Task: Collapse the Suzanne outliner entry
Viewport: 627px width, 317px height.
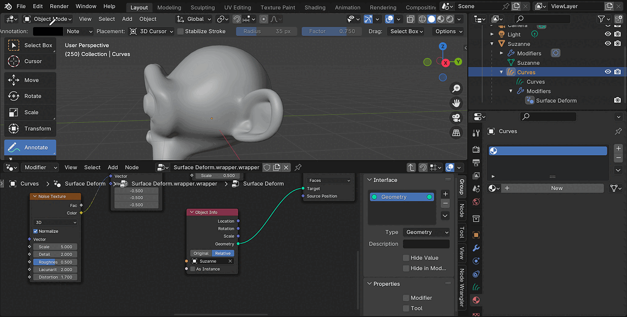Action: click(x=492, y=44)
